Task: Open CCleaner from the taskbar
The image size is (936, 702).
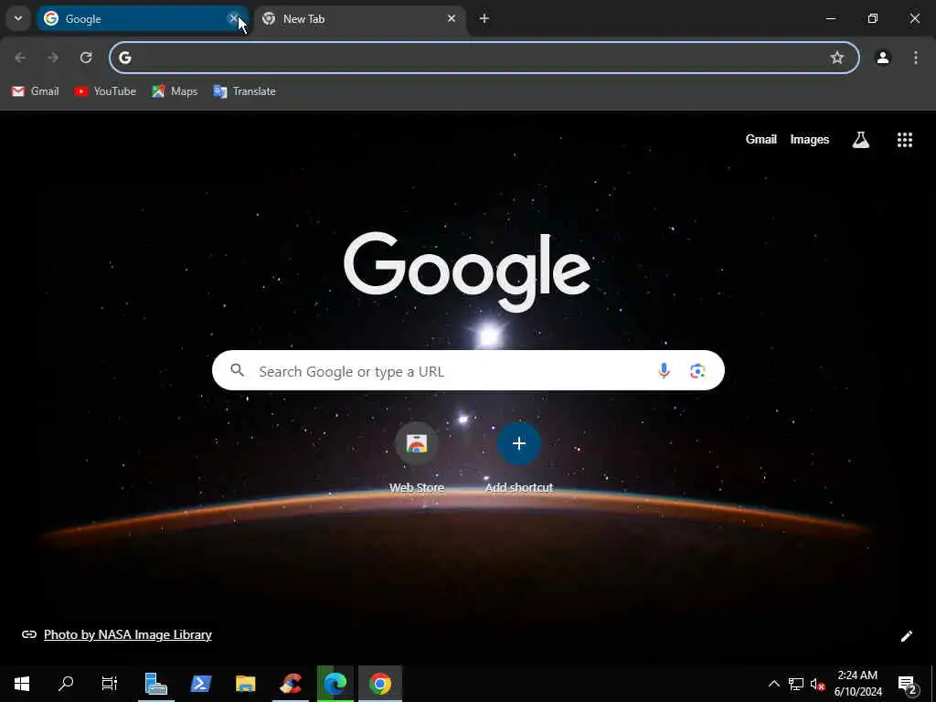Action: [291, 684]
